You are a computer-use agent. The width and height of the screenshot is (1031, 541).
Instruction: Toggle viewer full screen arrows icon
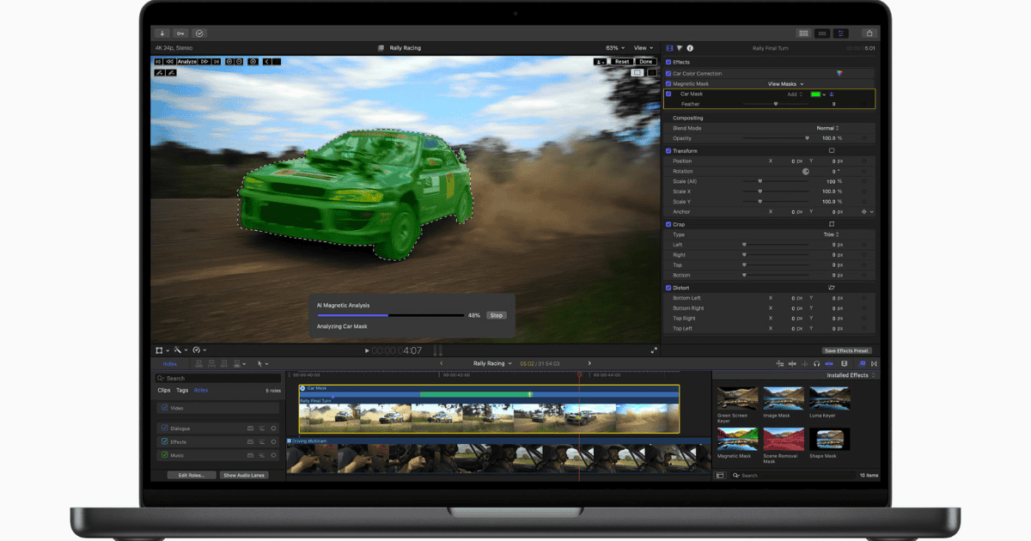click(x=654, y=350)
